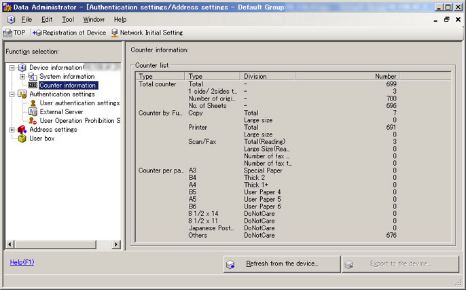Select the Total counter row

[x=268, y=84]
